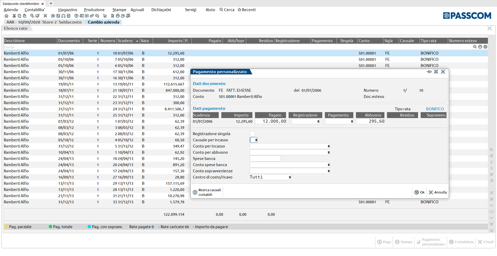
Task: Click the settings gear in search row
Action: click(x=485, y=47)
